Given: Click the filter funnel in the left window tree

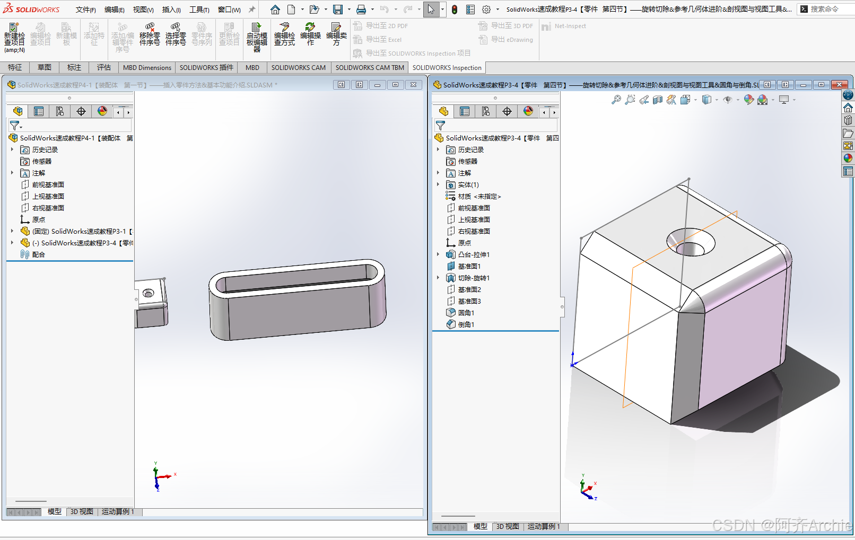Looking at the screenshot, I should tap(14, 126).
